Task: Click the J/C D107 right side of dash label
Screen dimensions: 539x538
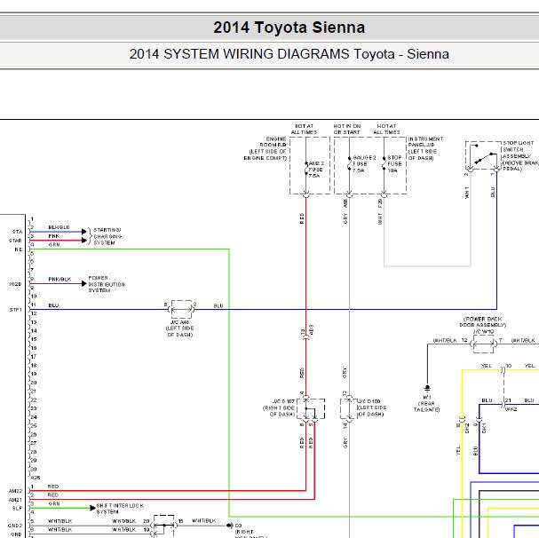Action: (x=279, y=407)
